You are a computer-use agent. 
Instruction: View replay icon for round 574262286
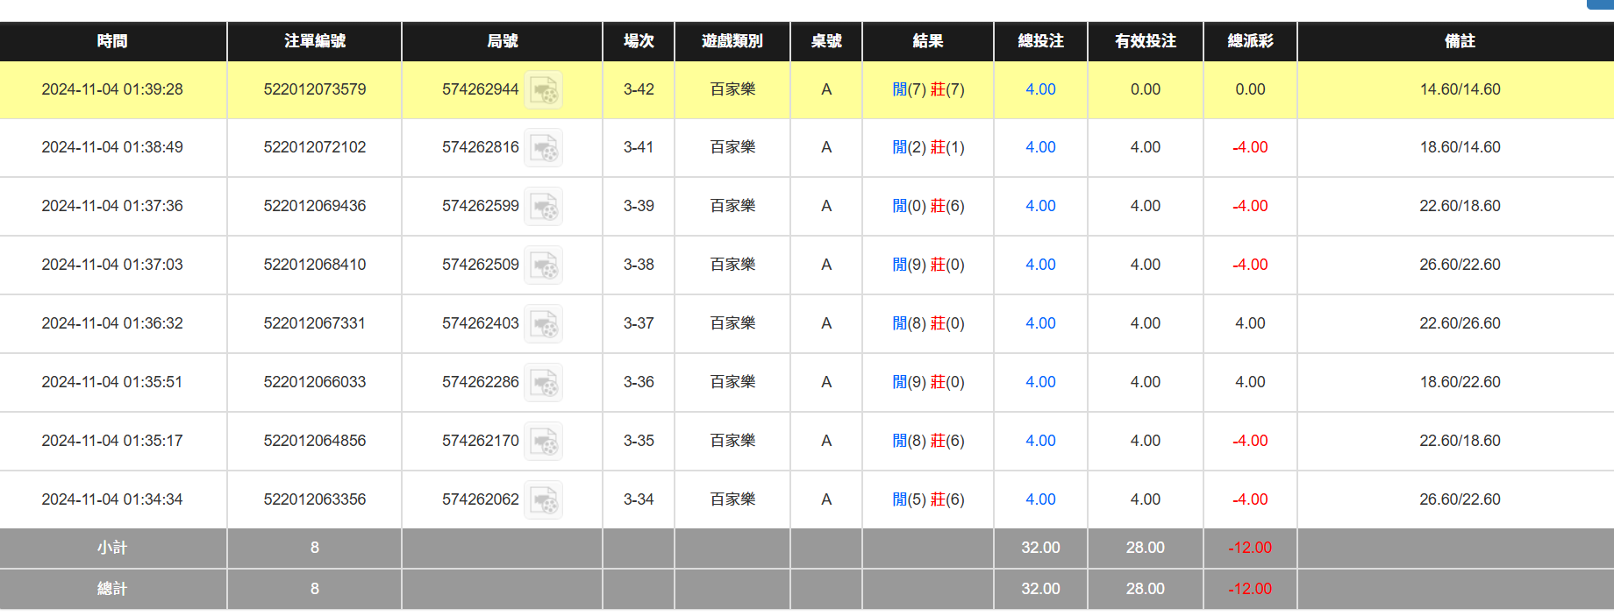pyautogui.click(x=544, y=383)
